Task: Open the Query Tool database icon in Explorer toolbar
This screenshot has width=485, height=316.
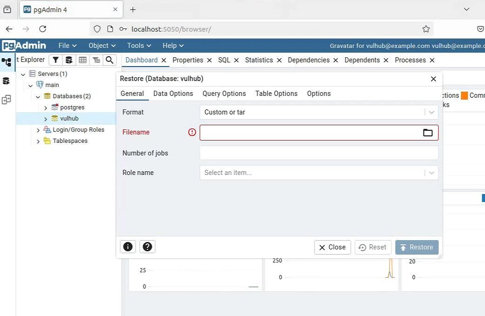Action: click(69, 60)
